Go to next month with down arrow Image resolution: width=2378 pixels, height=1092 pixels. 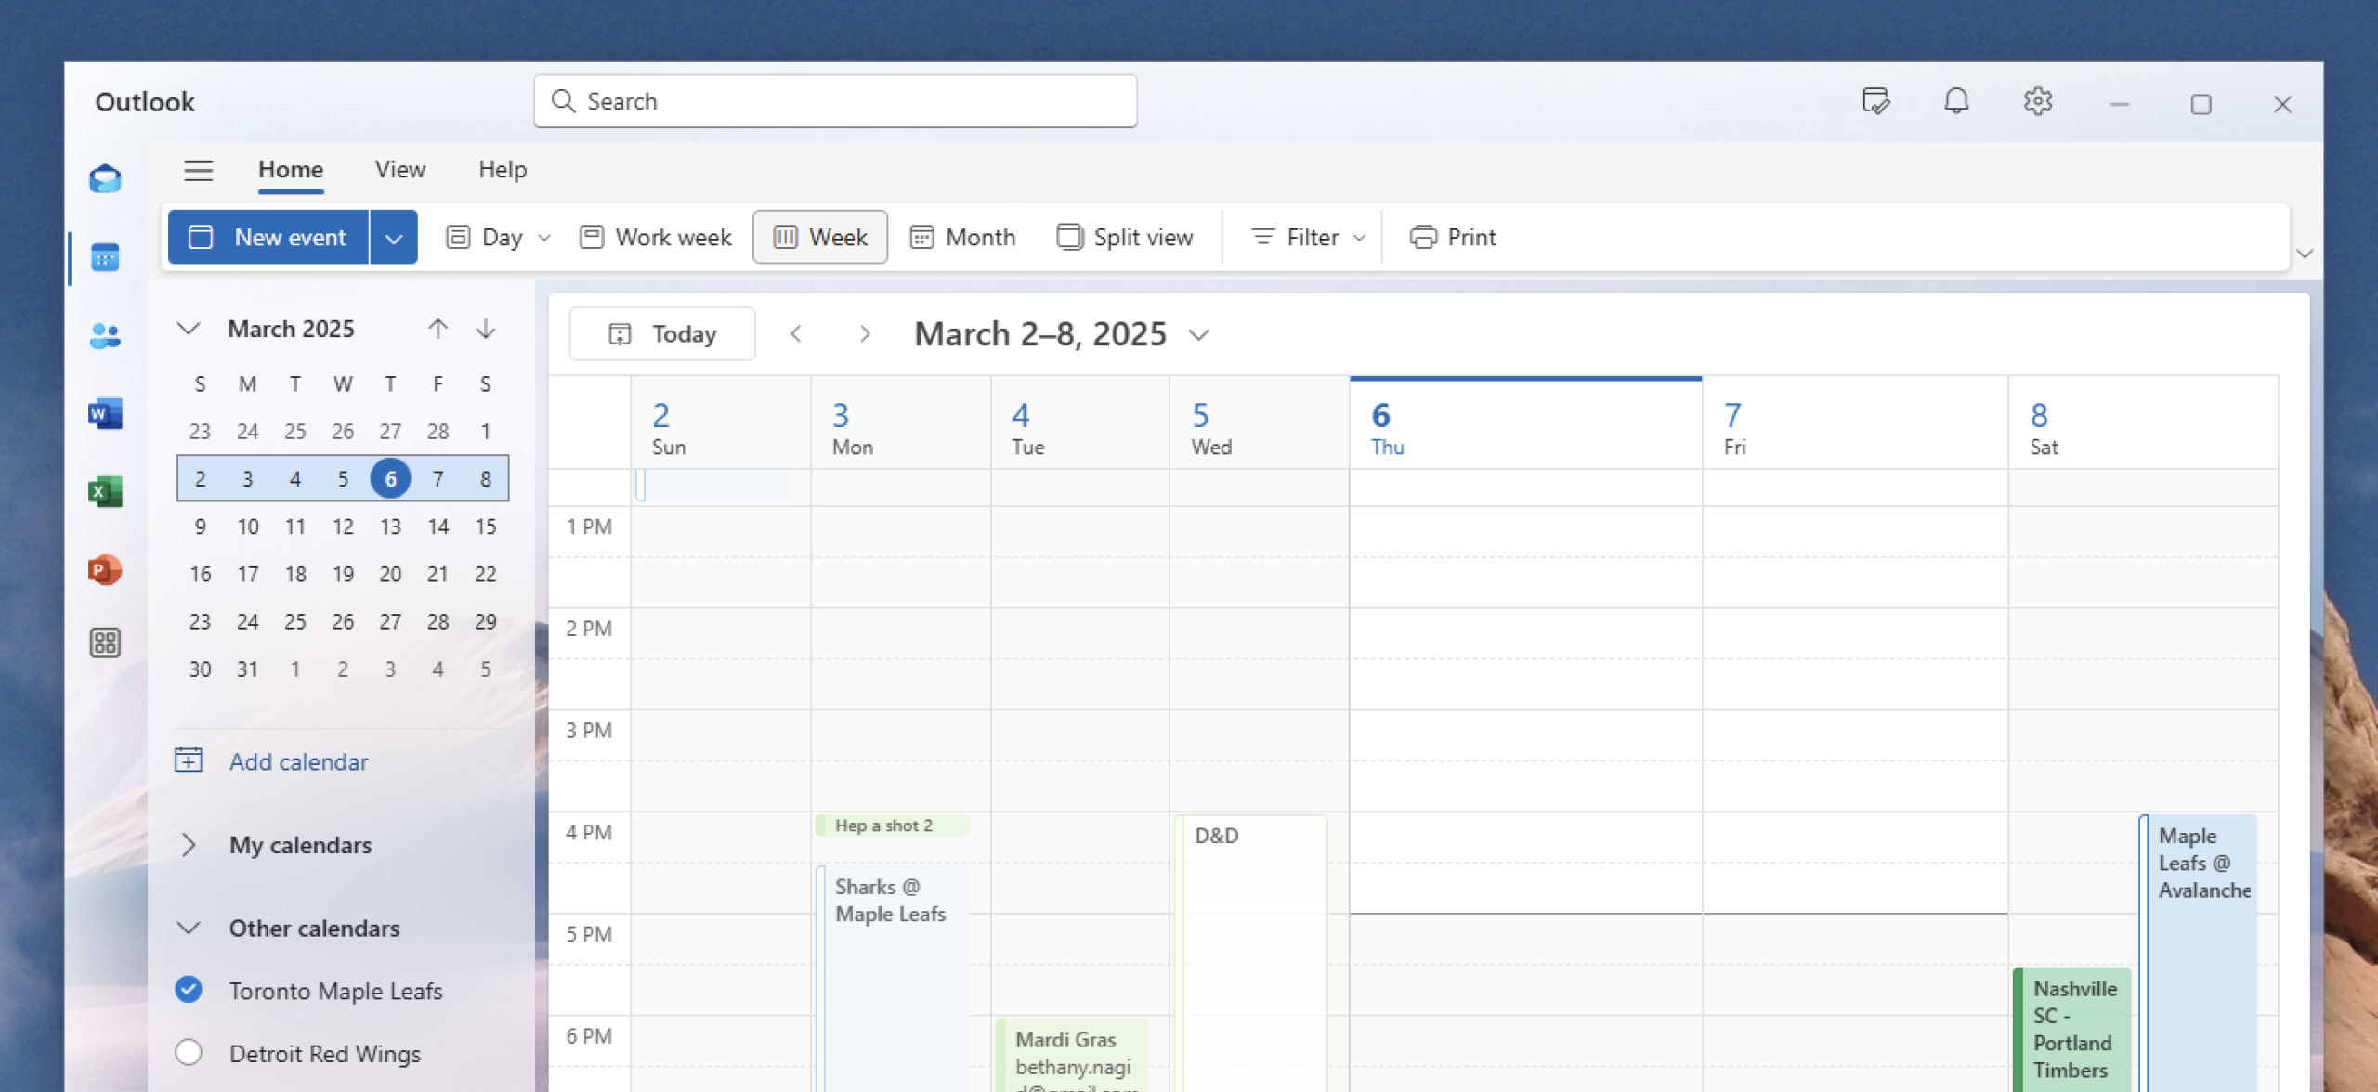coord(486,329)
